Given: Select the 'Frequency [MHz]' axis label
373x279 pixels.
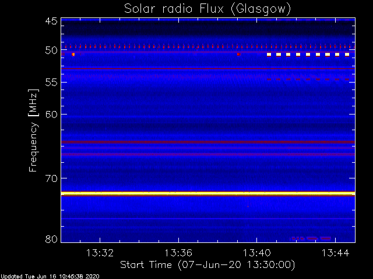Looking at the screenshot, I should coord(33,130).
